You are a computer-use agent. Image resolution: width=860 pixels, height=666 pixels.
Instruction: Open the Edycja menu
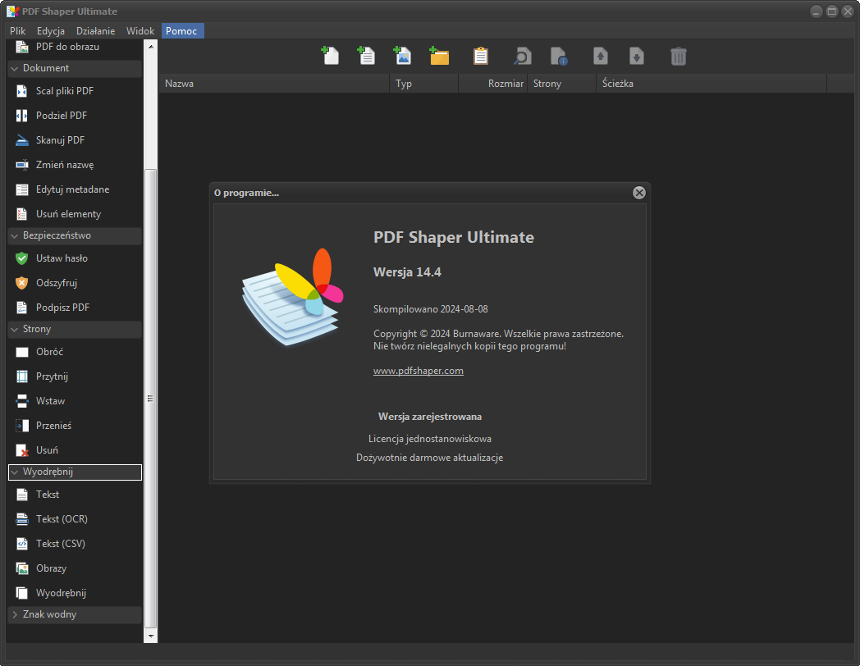(x=50, y=31)
